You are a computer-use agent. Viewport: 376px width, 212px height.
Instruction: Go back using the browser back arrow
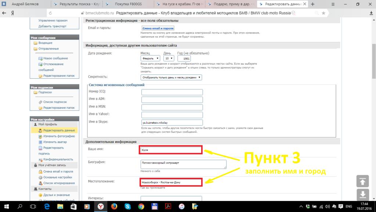coord(4,13)
